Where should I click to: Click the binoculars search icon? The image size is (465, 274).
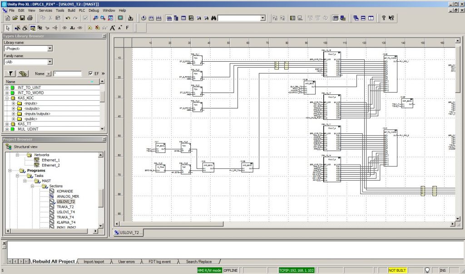213,18
